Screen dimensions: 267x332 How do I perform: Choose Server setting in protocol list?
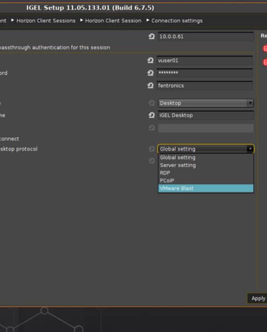click(x=206, y=165)
